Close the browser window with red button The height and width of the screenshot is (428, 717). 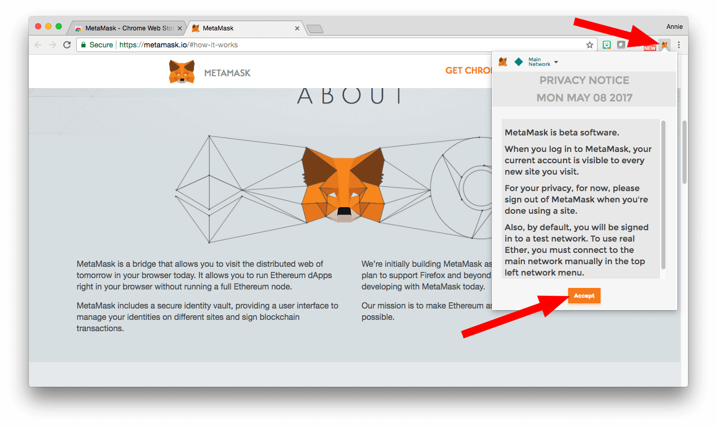click(x=38, y=26)
